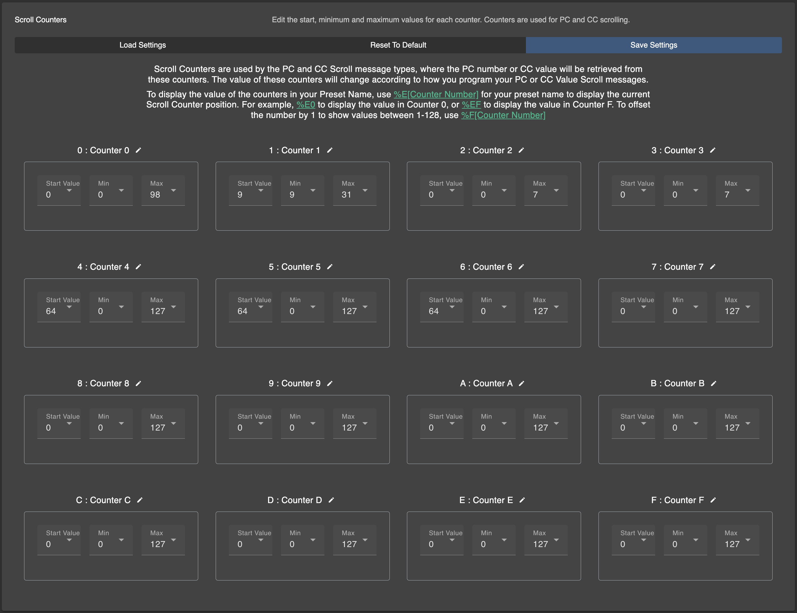Click the pencil icon for Counter 9
Image resolution: width=797 pixels, height=613 pixels.
tap(330, 383)
